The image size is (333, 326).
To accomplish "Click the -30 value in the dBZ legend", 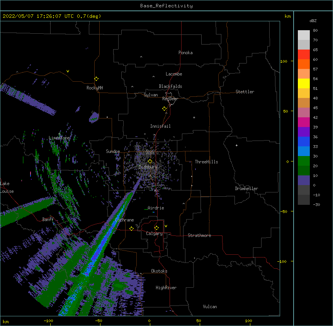I will [316, 204].
